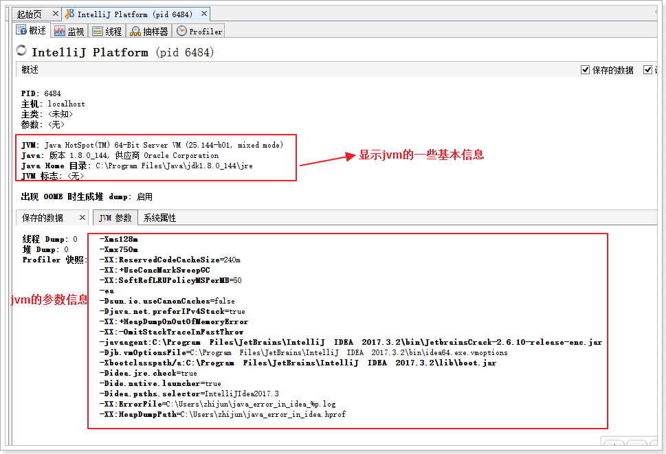Open the 概述 overview tab icon
This screenshot has height=454, width=666.
[x=22, y=31]
